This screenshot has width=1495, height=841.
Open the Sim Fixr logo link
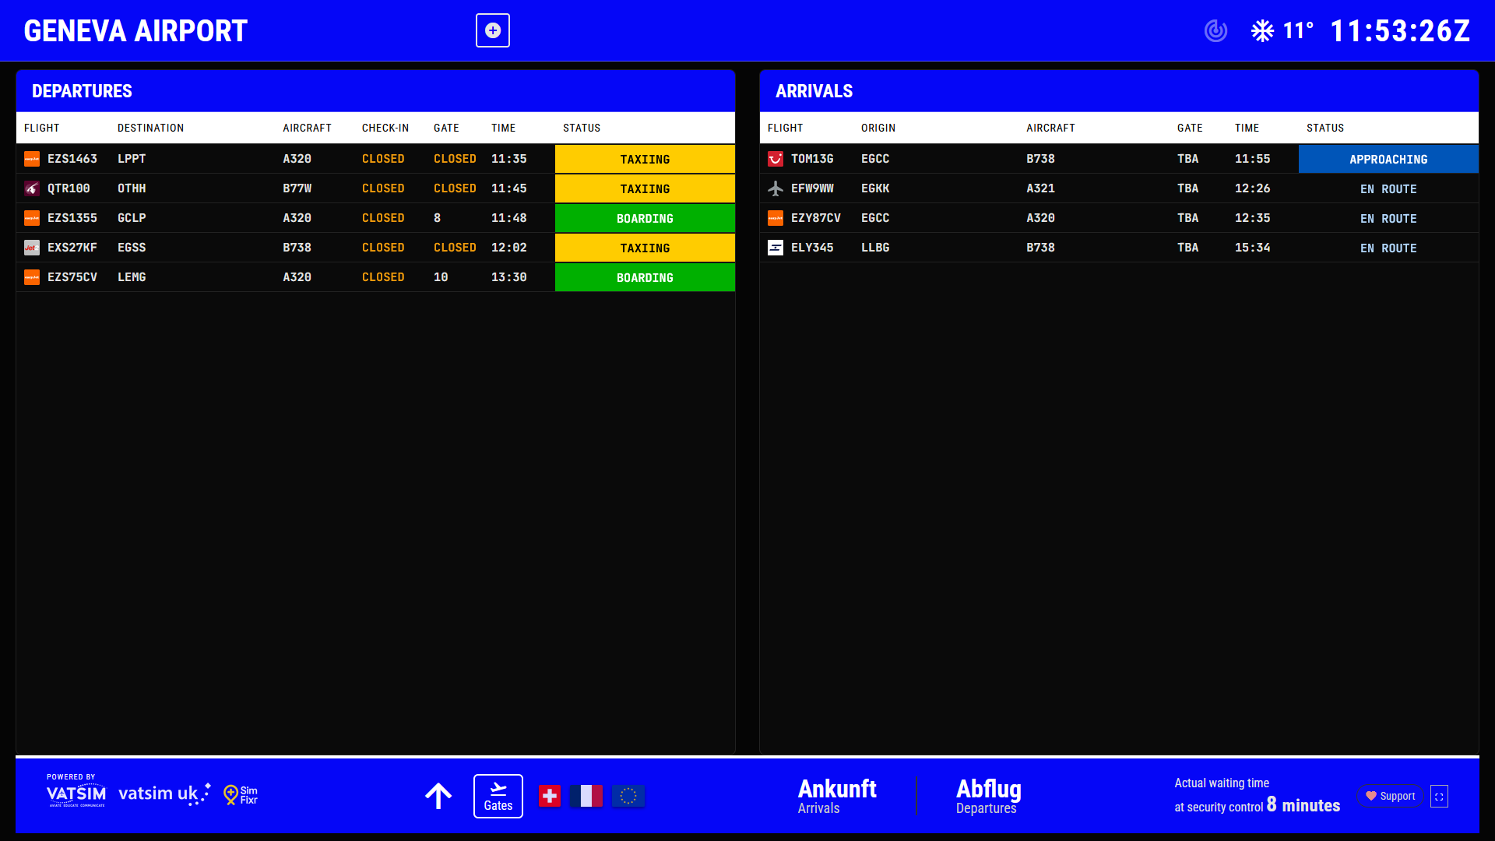click(x=241, y=794)
